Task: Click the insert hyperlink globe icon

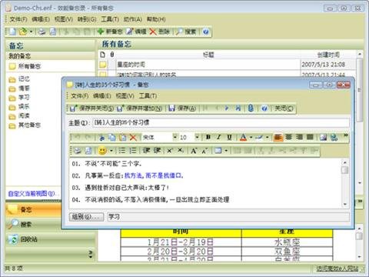Action: (x=334, y=138)
